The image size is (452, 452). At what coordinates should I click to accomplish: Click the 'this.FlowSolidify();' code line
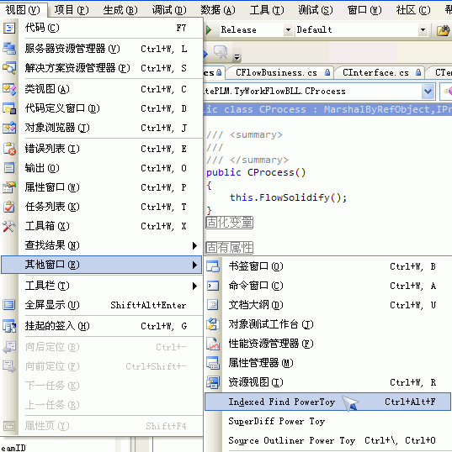288,197
